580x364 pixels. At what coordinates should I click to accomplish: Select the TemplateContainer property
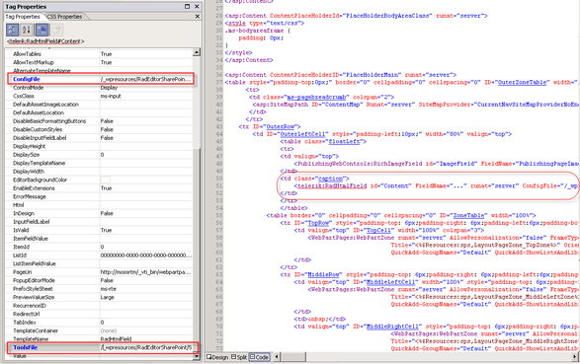pyautogui.click(x=36, y=330)
